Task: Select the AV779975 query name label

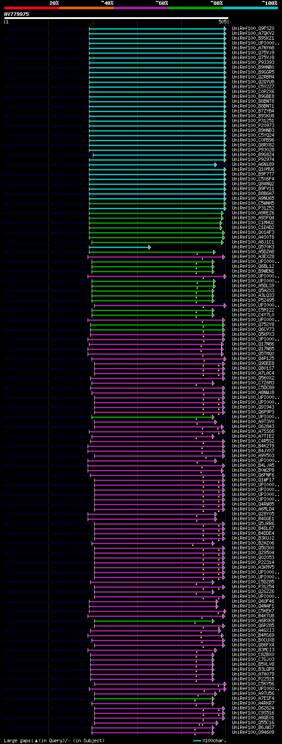Action: coord(17,14)
